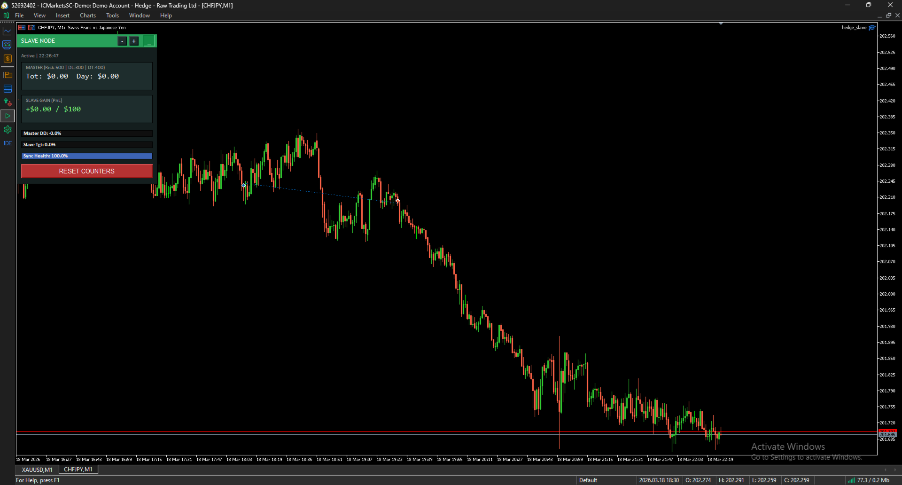Click the Slave Tgt progress bar
The image size is (902, 485).
(87, 145)
